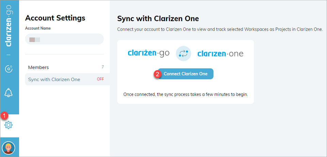Viewport: 327px width, 157px height.
Task: Focus the Account Name input field
Action: [64, 39]
